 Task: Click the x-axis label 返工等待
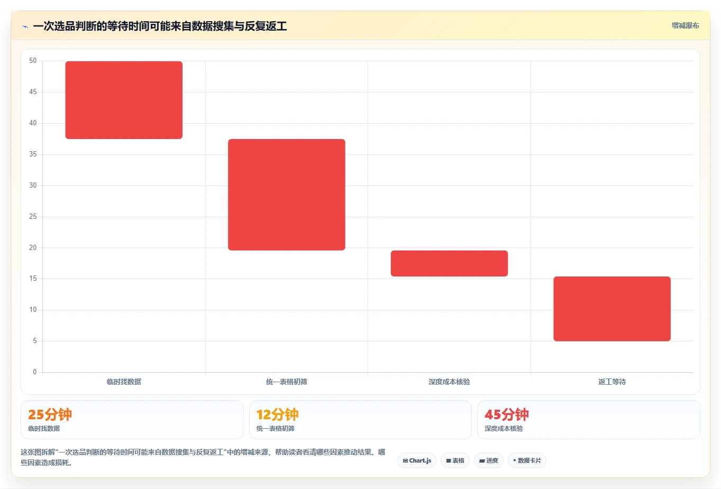612,382
